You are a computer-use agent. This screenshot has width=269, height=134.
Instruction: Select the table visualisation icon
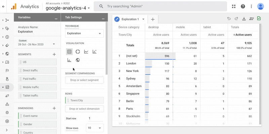click(x=69, y=52)
